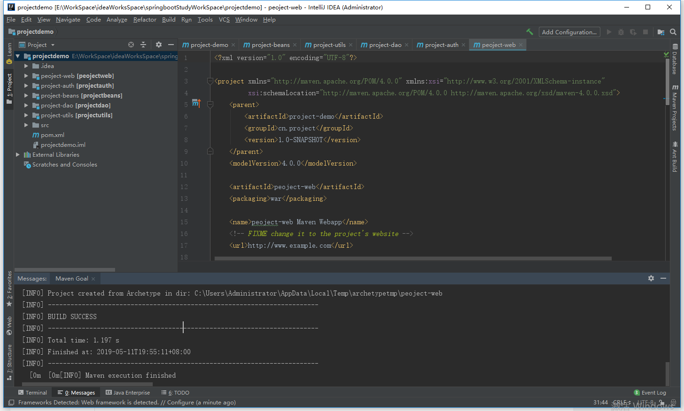Viewport: 684px width, 411px height.
Task: Expand the peoject-web module folder
Action: pyautogui.click(x=26, y=76)
